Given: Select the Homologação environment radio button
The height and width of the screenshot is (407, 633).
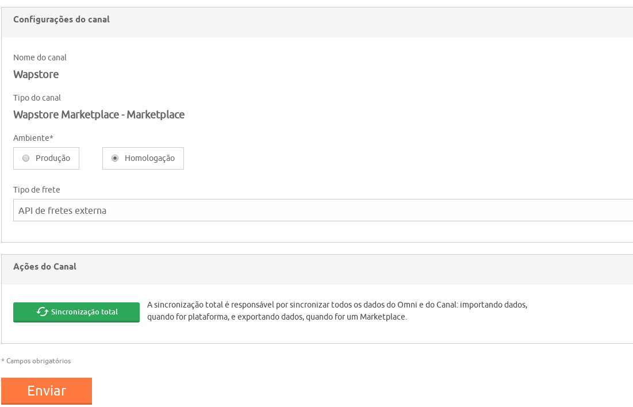Looking at the screenshot, I should click(x=115, y=158).
